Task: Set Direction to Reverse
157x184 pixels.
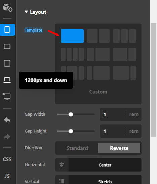Action: [x=119, y=148]
